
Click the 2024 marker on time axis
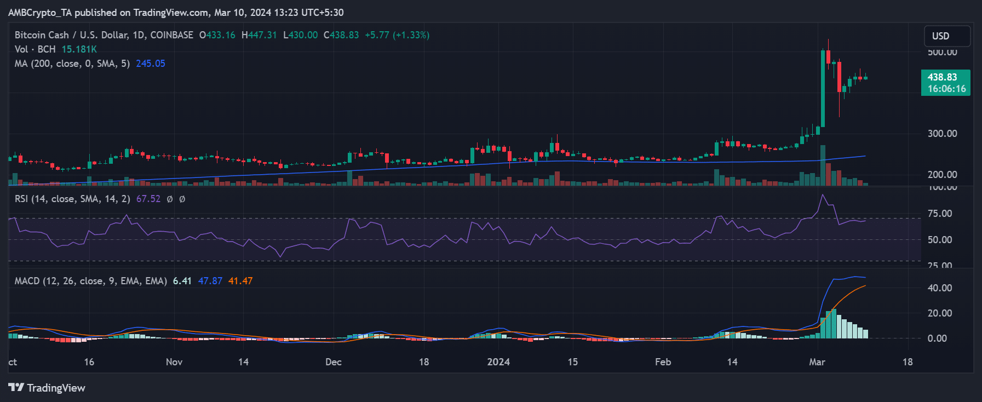coord(498,362)
